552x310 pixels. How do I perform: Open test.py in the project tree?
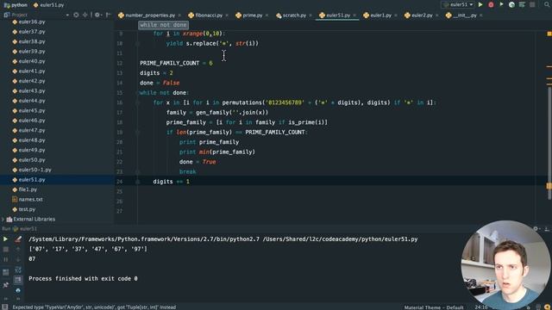[27, 209]
